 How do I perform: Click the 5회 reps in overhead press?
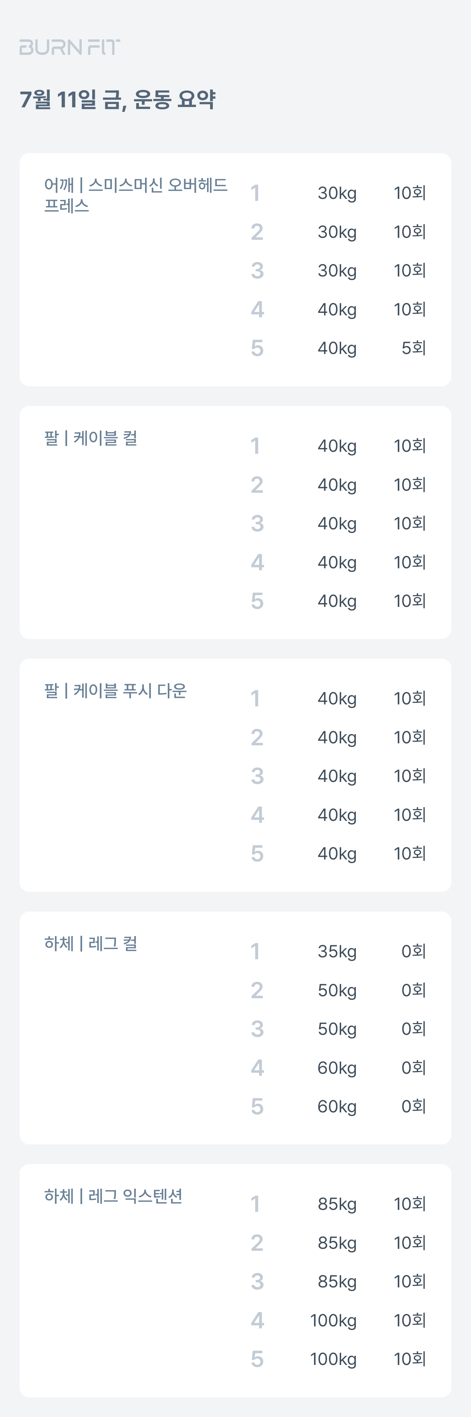(x=414, y=348)
